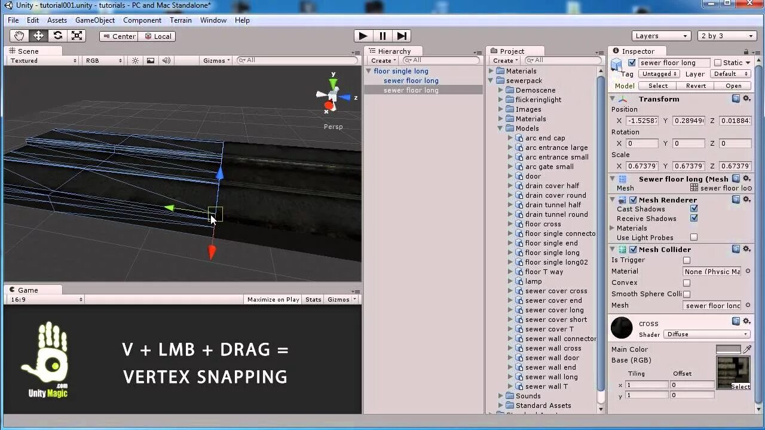Viewport: 765px width, 430px height.
Task: Click the scene orientation gizmo
Action: 333,95
